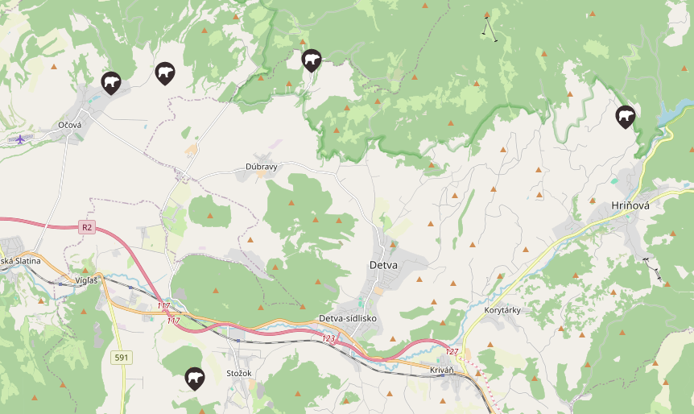Click the Hriňová town label

click(x=630, y=205)
